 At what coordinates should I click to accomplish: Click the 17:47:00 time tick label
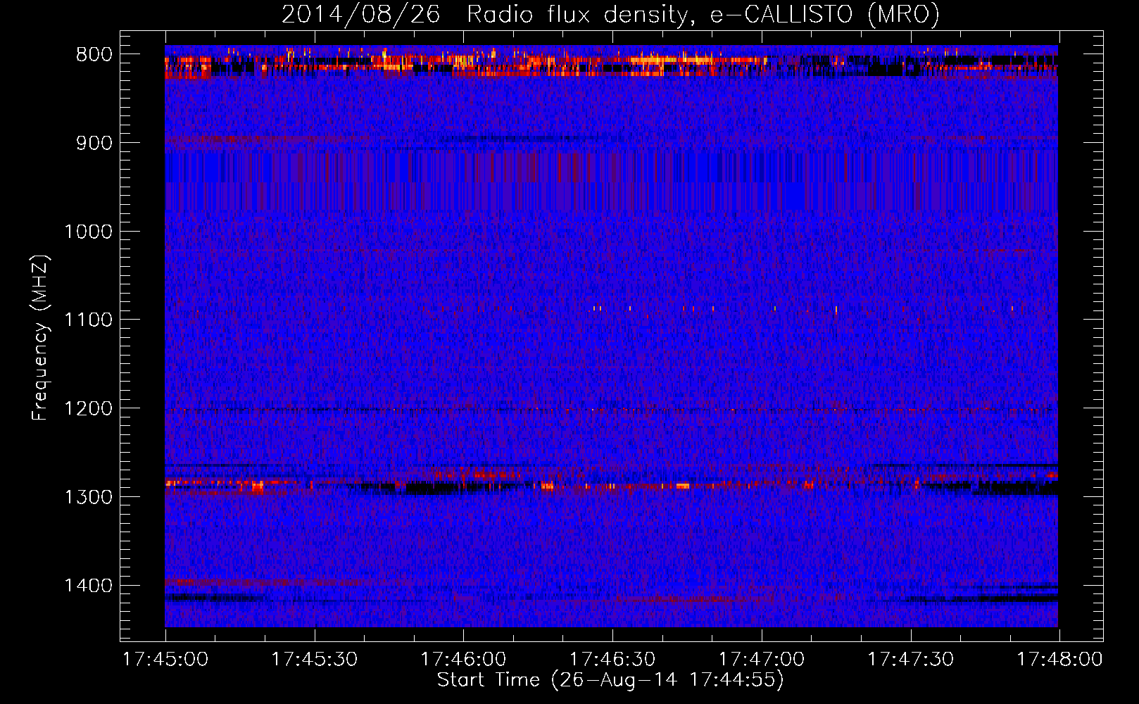pos(762,660)
